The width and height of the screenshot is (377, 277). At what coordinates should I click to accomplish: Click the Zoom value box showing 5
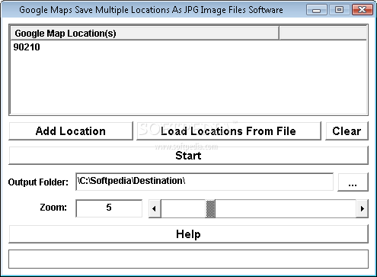pyautogui.click(x=109, y=208)
